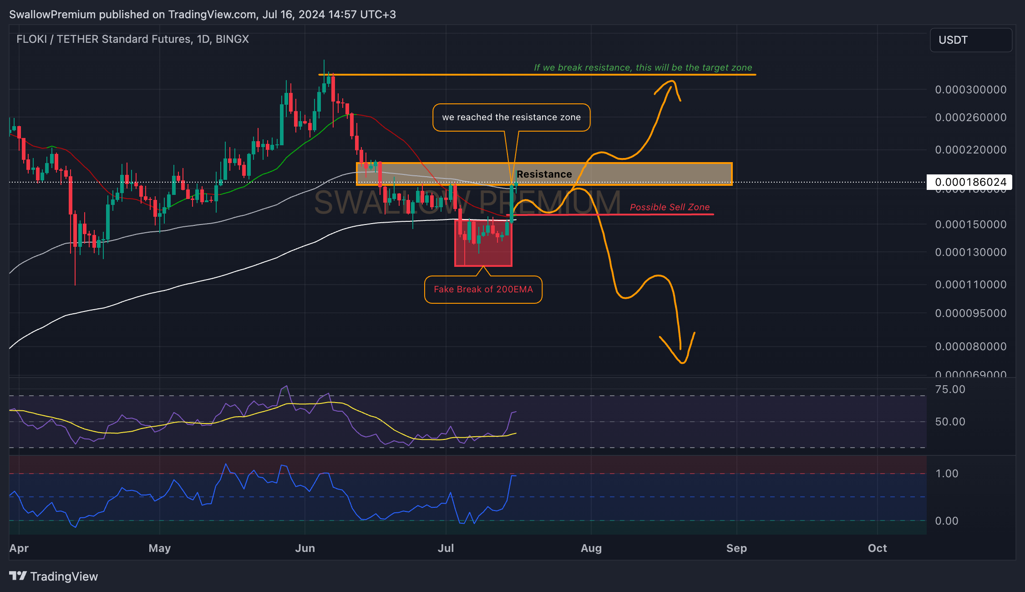This screenshot has width=1025, height=592.
Task: Click the 0.000300000 price axis label
Action: tap(971, 90)
